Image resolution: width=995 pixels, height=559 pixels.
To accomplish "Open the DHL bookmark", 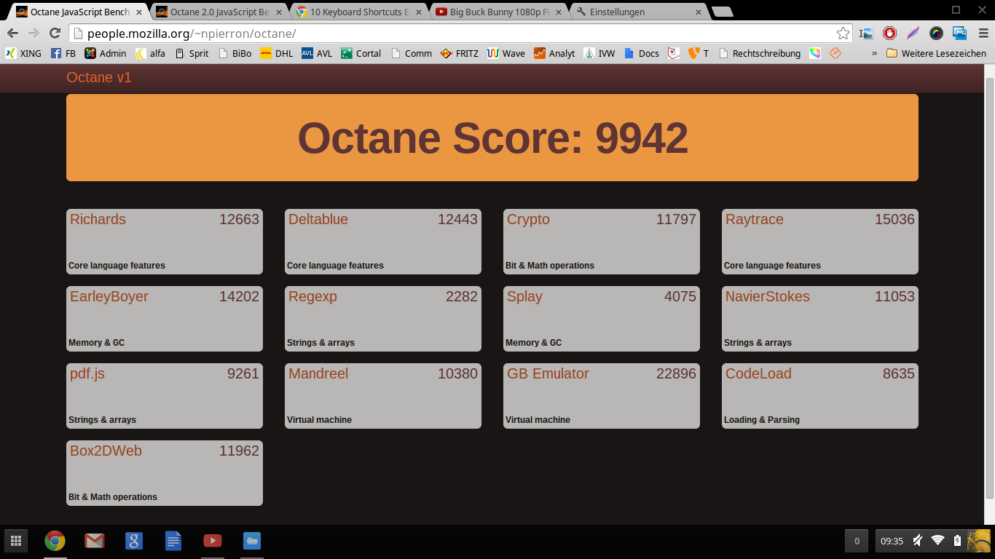I will click(x=277, y=53).
